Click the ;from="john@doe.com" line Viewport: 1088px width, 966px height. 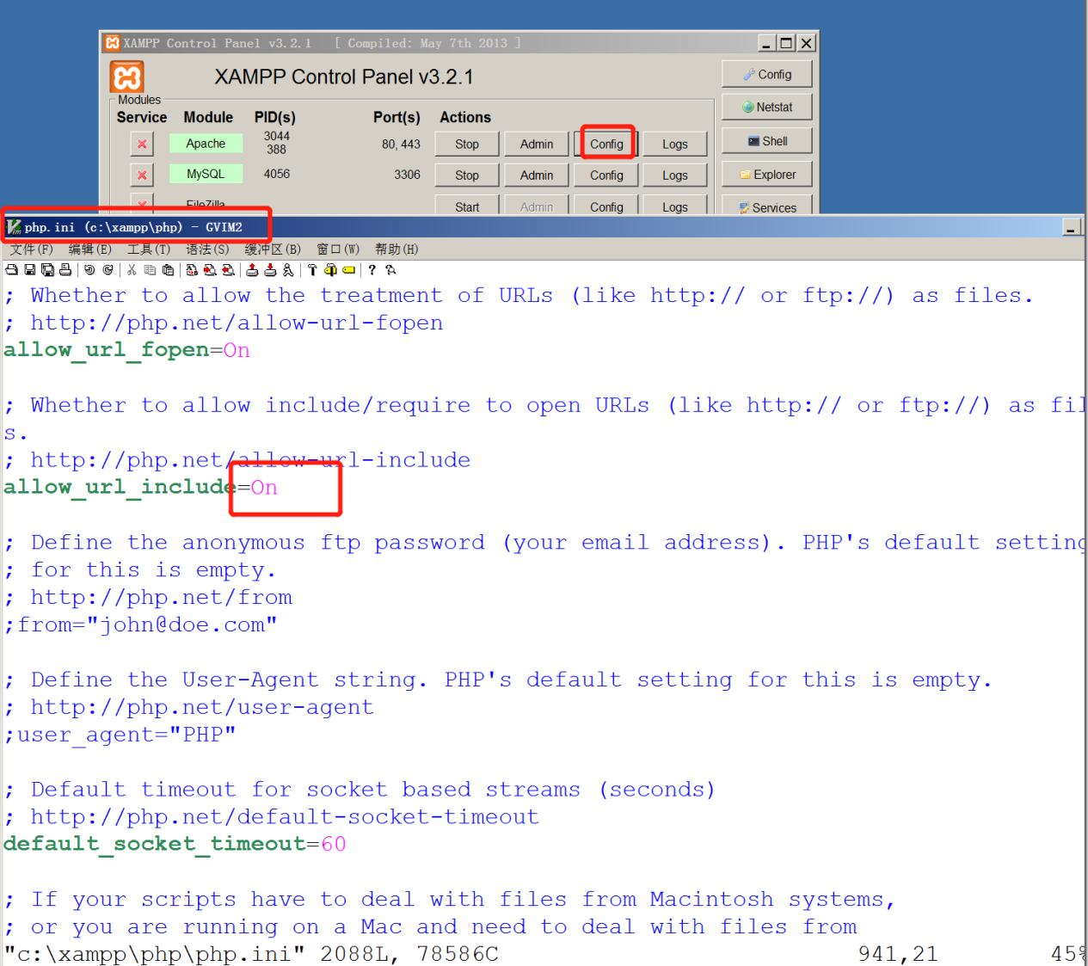(141, 625)
